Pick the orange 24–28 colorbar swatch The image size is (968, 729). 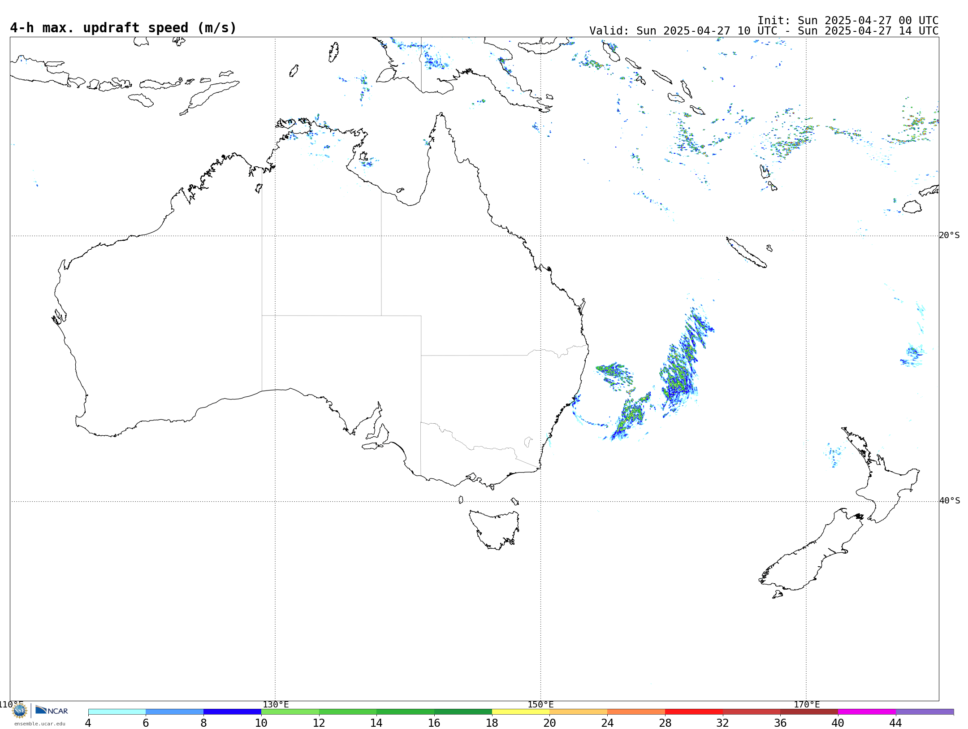coord(636,712)
